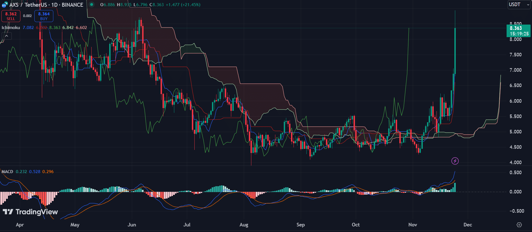Screen dimensions: 532x232
Task: Click the OHLC close value C8.363
Action: pos(156,5)
